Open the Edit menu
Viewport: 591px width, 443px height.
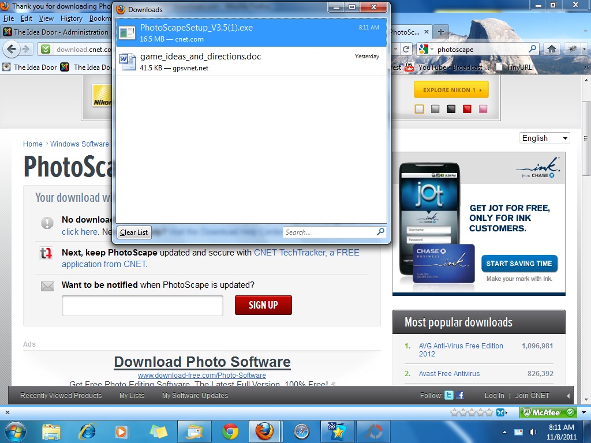[x=27, y=18]
